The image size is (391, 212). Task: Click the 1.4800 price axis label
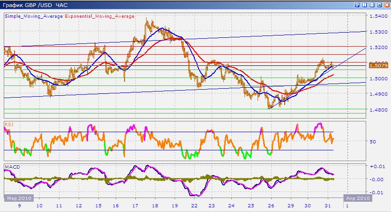pyautogui.click(x=378, y=110)
